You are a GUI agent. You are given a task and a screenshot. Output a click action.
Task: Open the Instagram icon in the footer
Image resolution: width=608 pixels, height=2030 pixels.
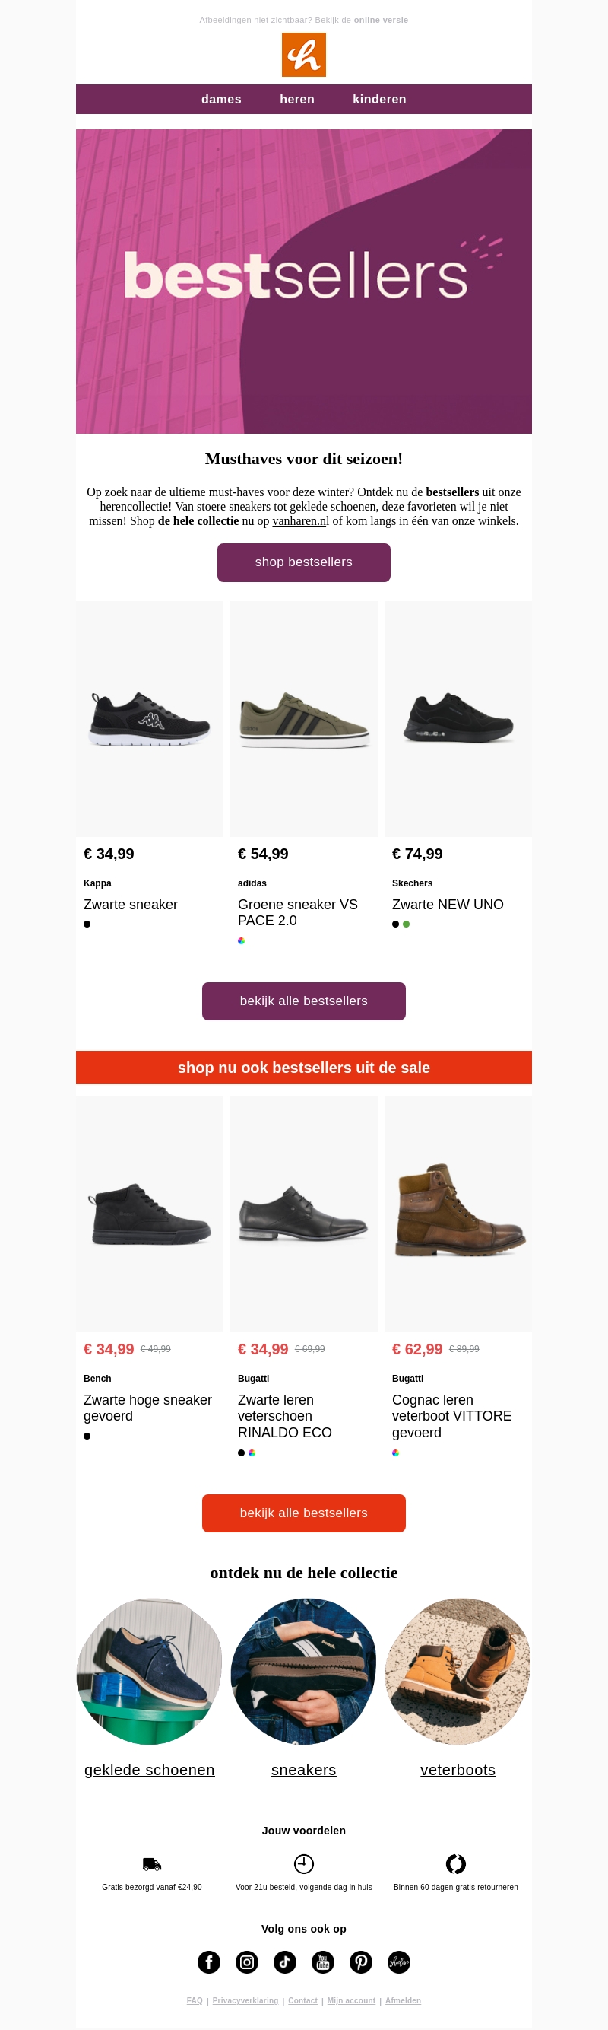(246, 1962)
